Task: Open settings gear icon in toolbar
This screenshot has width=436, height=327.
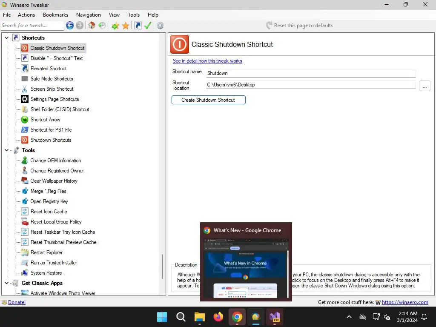Action: (x=160, y=26)
